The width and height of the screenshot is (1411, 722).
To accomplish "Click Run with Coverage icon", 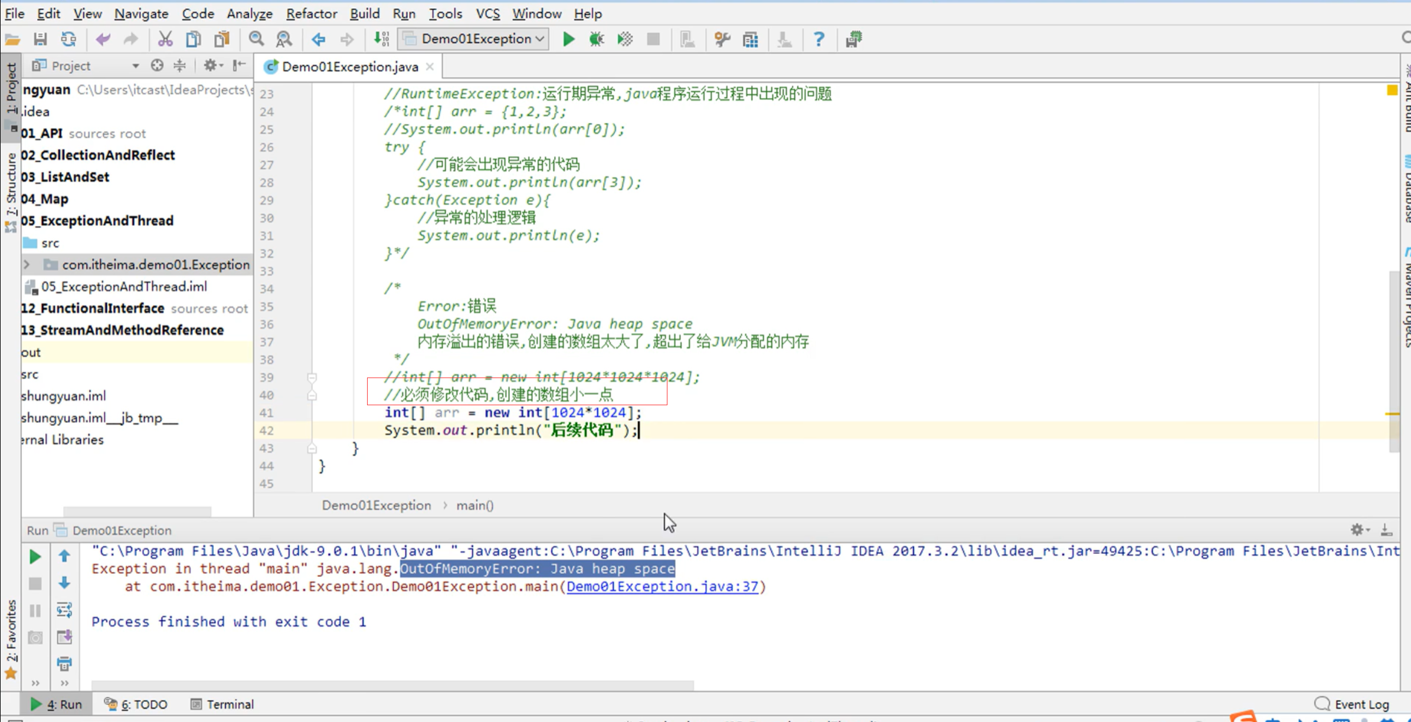I will click(624, 40).
